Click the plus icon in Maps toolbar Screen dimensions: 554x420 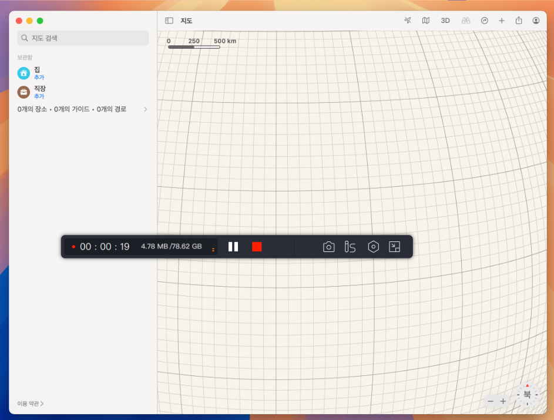(502, 21)
